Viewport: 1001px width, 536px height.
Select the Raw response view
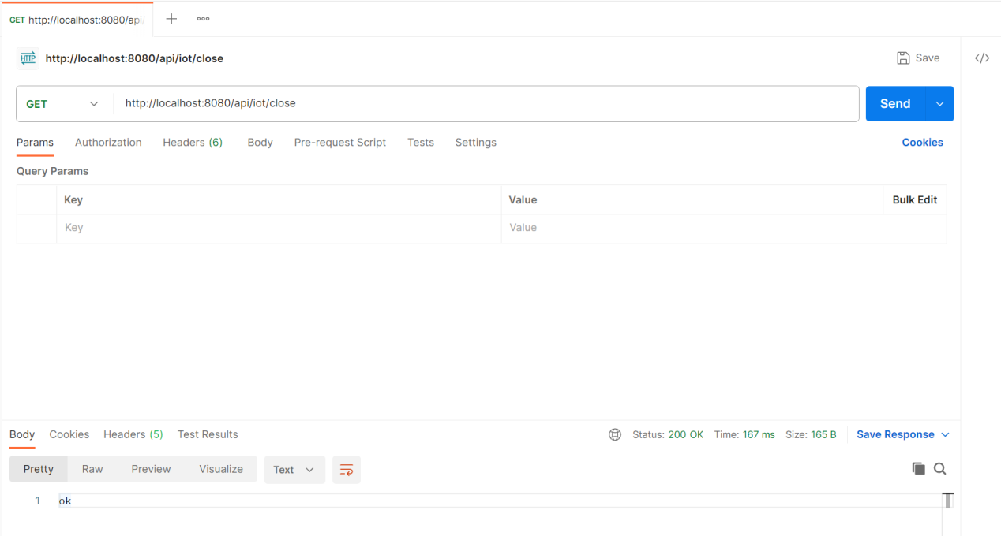pos(92,469)
